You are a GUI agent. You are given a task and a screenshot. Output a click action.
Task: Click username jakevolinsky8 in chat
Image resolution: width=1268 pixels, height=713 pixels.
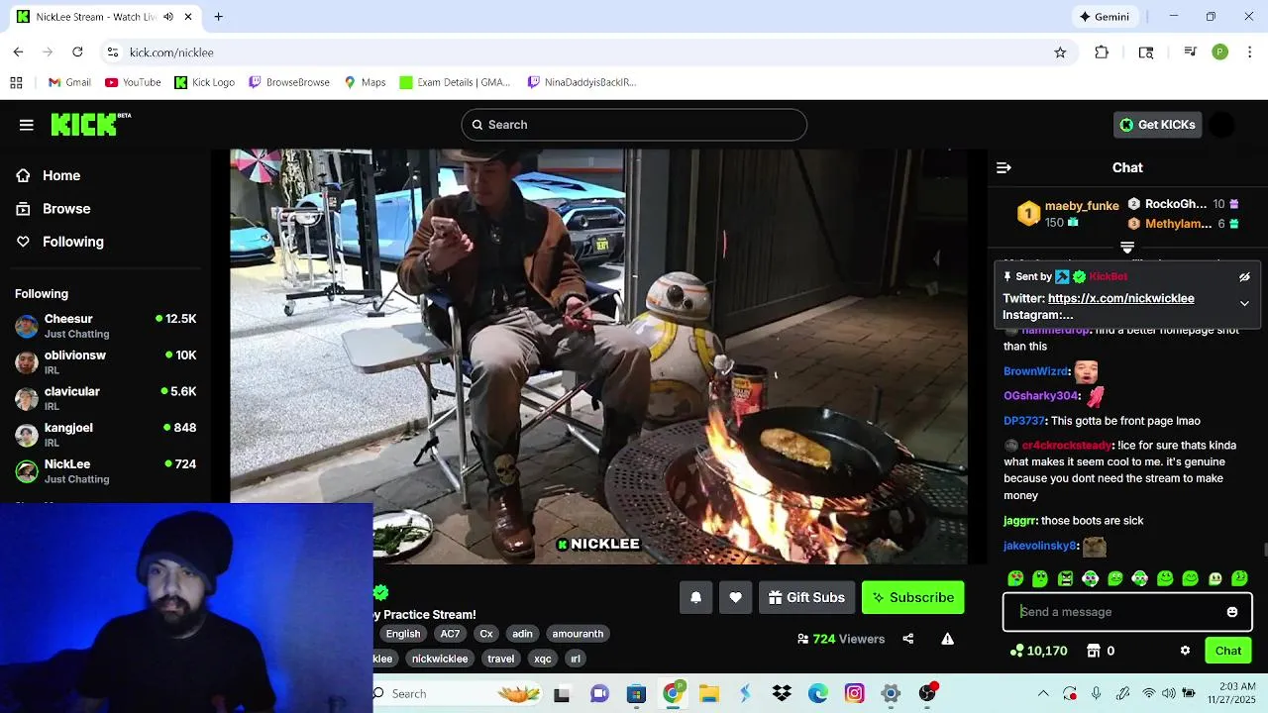[1040, 546]
